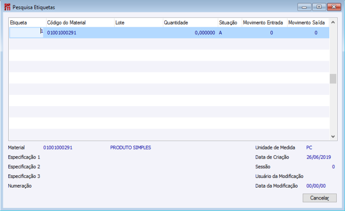Click the Pesquisa Etiquetas app icon
Viewport: 345px width, 211px height.
pos(7,7)
